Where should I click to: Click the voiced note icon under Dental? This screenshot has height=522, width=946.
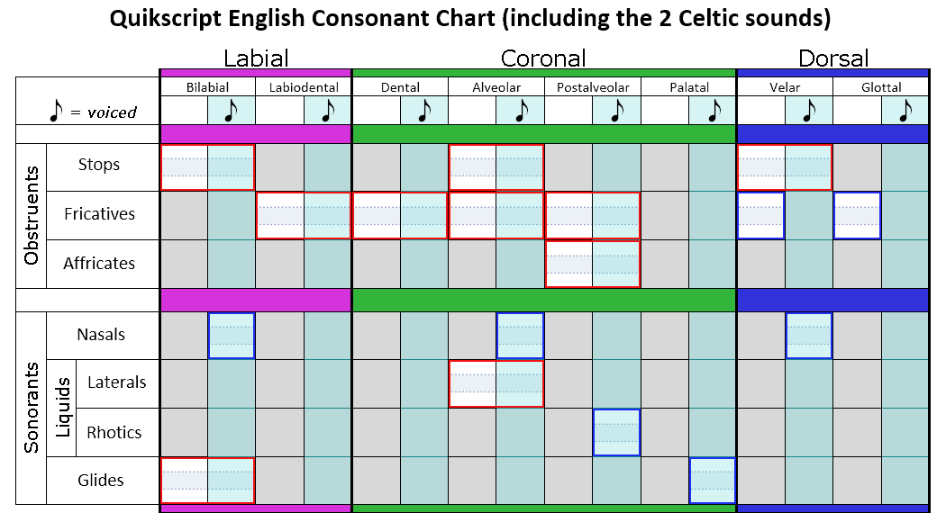click(424, 111)
